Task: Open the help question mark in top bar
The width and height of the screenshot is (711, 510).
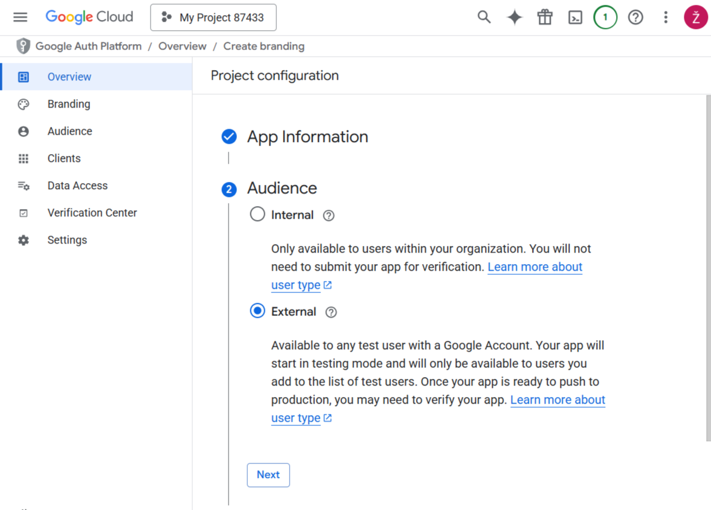Action: (635, 17)
